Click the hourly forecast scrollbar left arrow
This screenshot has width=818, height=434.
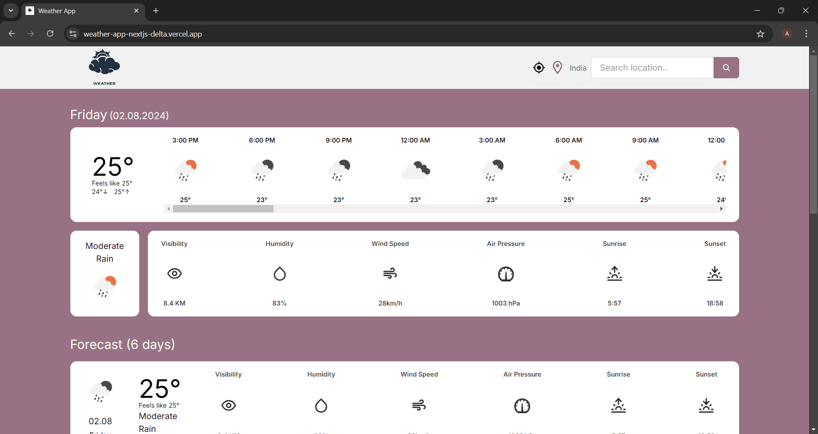[169, 209]
